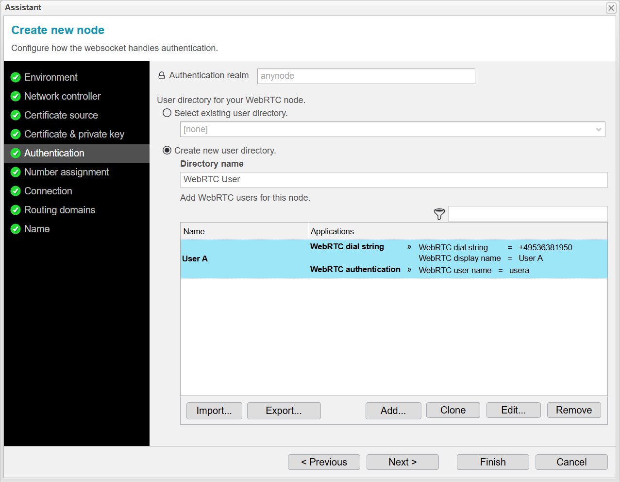The height and width of the screenshot is (482, 620).
Task: Click the green checkmark beside Number assignment
Action: coord(15,172)
